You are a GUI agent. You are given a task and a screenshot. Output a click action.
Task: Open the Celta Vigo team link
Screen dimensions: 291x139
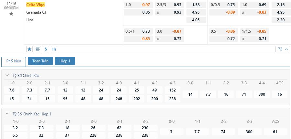click(36, 5)
